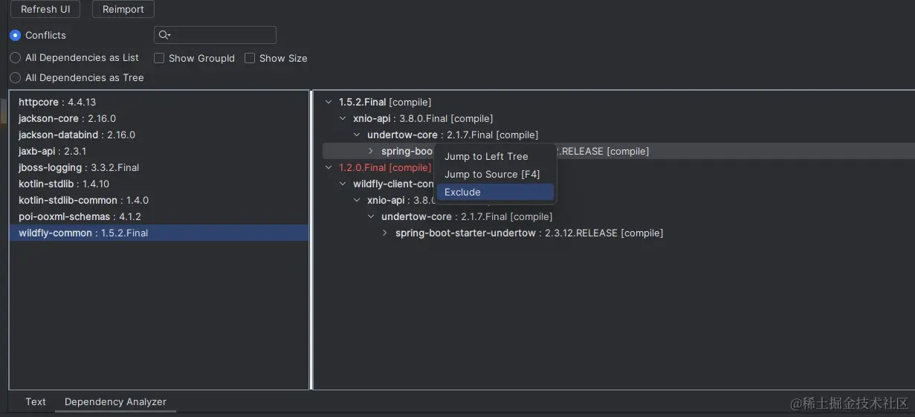Collapse undertow-core under 1.5.2.Final
This screenshot has height=417, width=915.
tap(357, 135)
